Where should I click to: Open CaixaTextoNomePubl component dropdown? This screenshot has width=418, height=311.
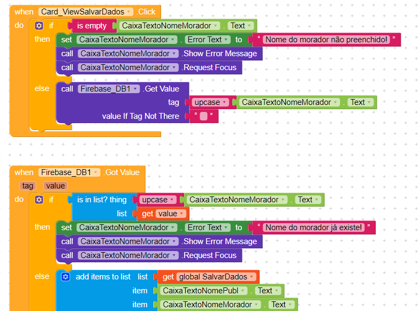click(x=204, y=291)
